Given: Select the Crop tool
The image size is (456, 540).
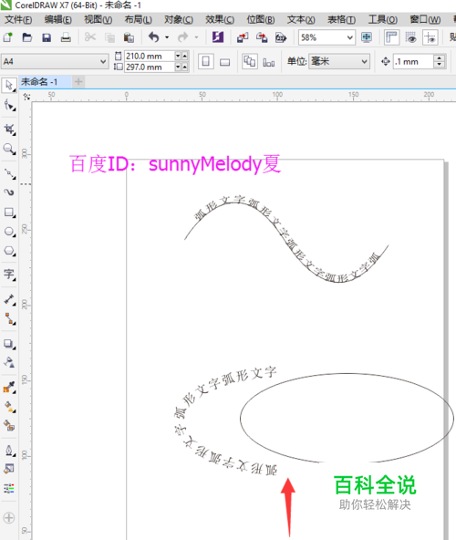Looking at the screenshot, I should coord(9,130).
